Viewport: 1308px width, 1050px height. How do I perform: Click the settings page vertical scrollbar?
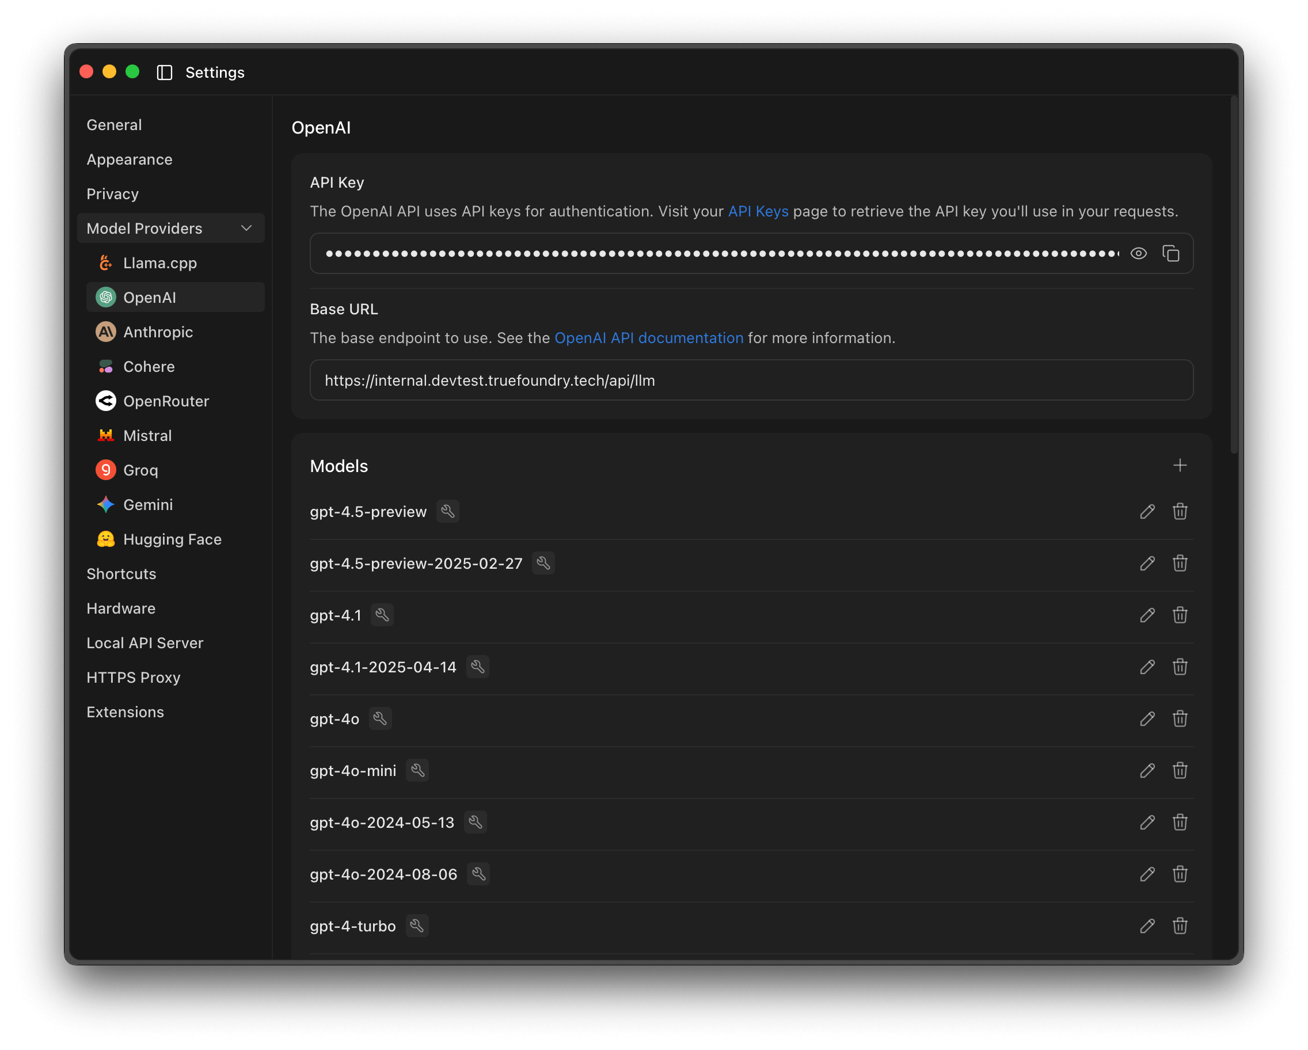coord(1233,274)
